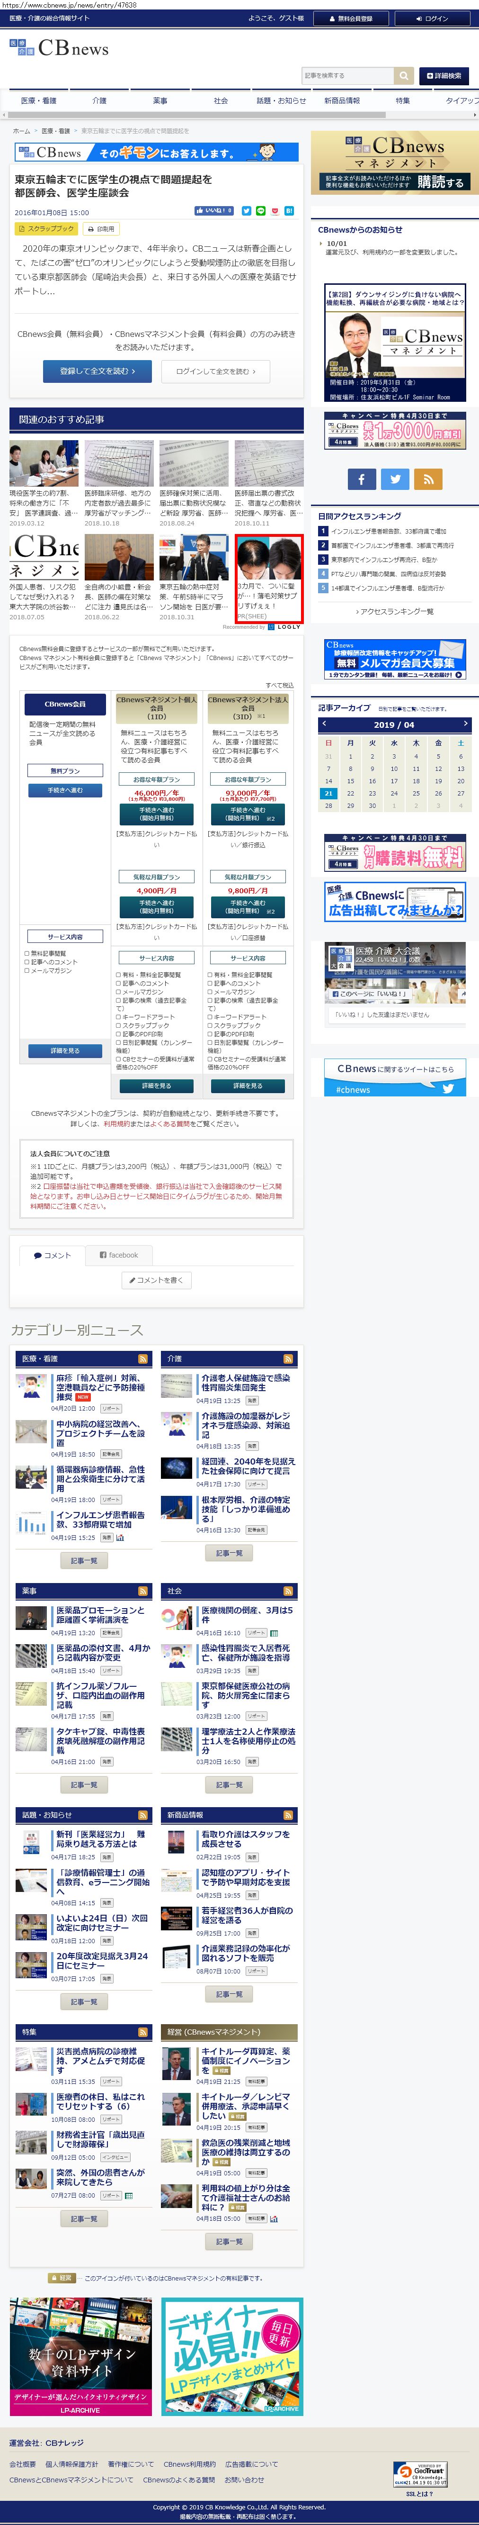479x2525 pixels.
Task: Click the CBnews logo in header
Action: (x=60, y=48)
